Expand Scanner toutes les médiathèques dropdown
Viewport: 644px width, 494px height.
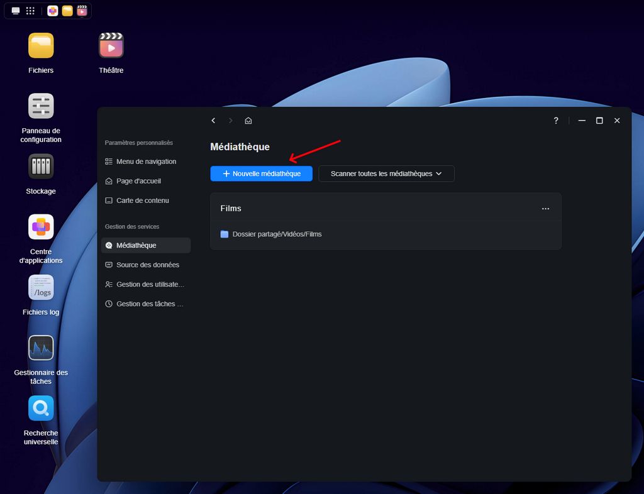[386, 173]
